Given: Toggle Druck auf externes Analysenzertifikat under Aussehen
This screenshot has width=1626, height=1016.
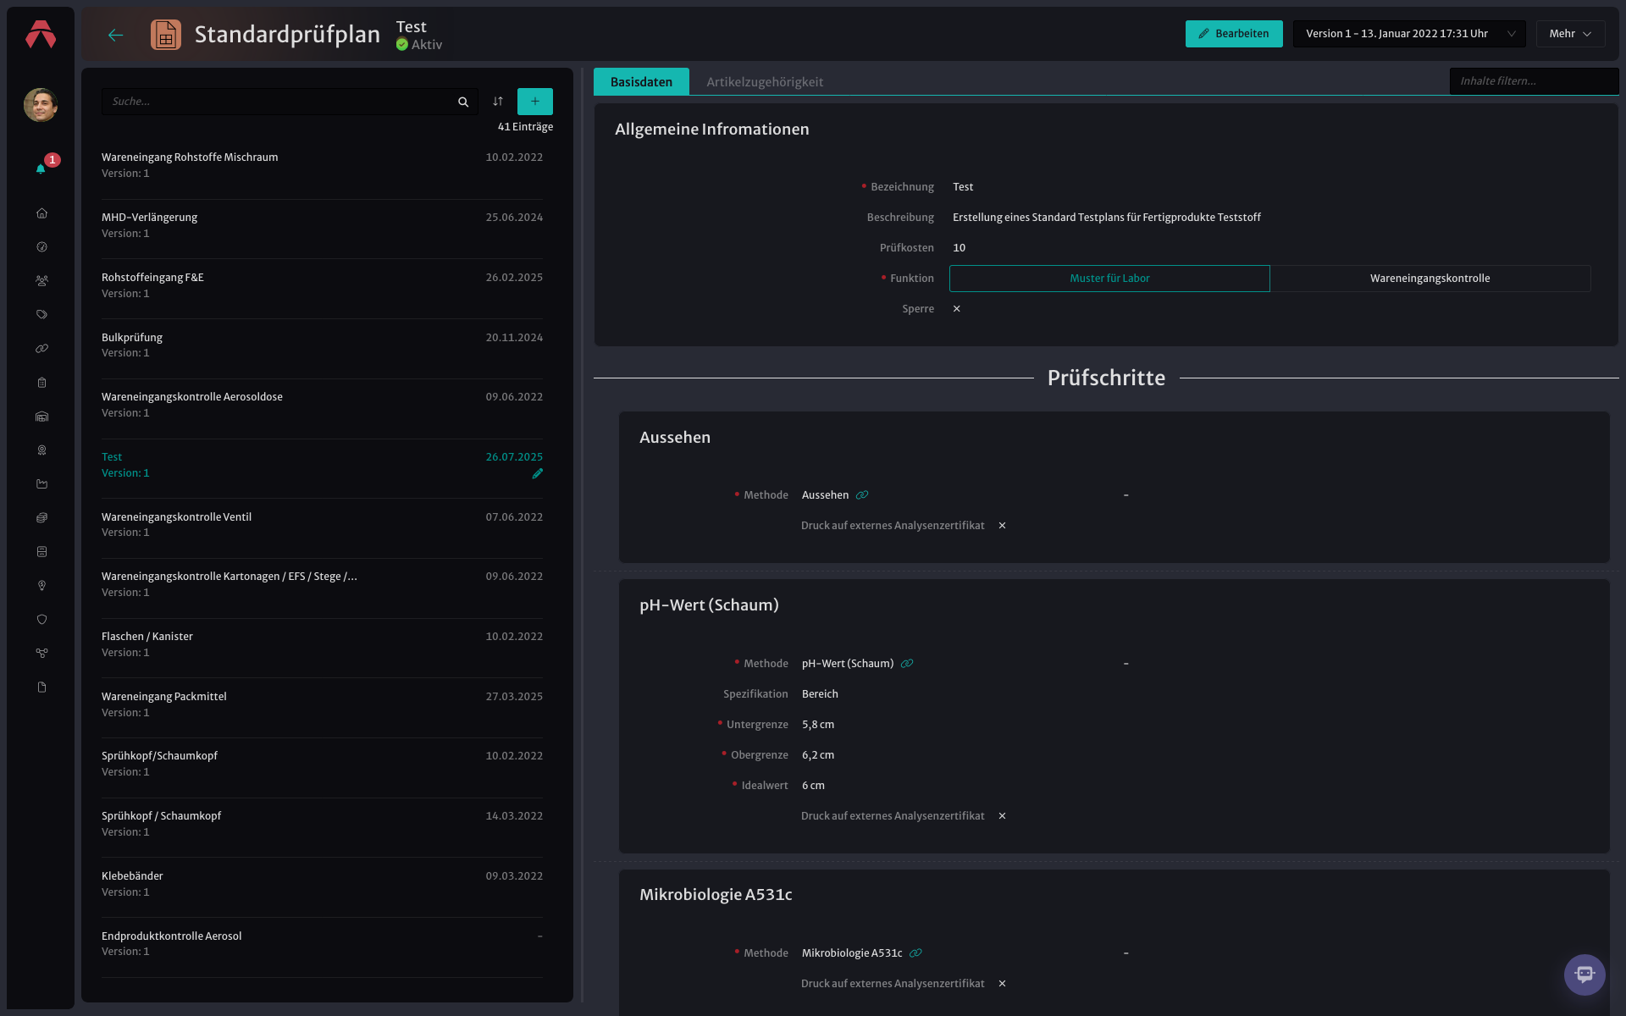Looking at the screenshot, I should pyautogui.click(x=1002, y=526).
